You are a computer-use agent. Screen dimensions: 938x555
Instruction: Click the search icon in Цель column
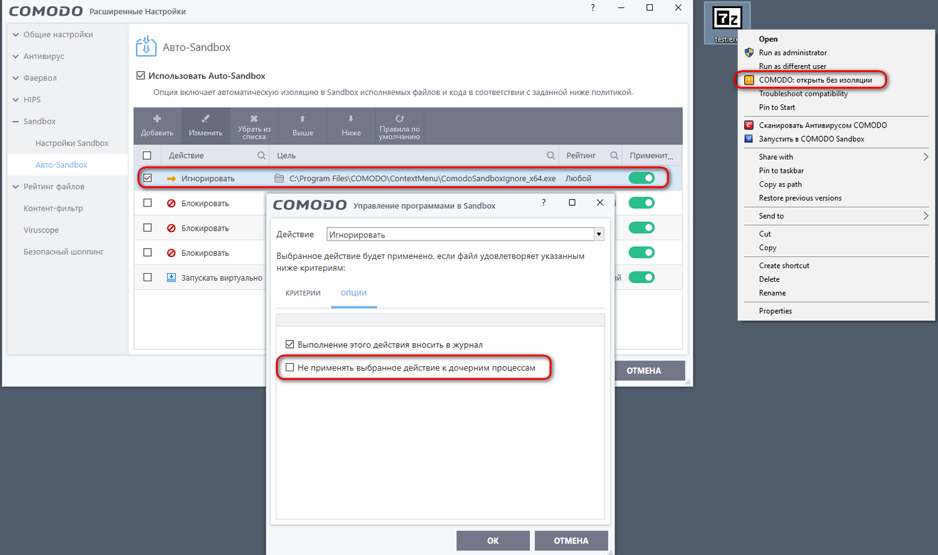551,156
